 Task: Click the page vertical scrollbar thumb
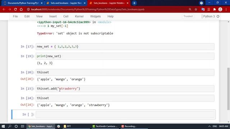[x=229, y=89]
